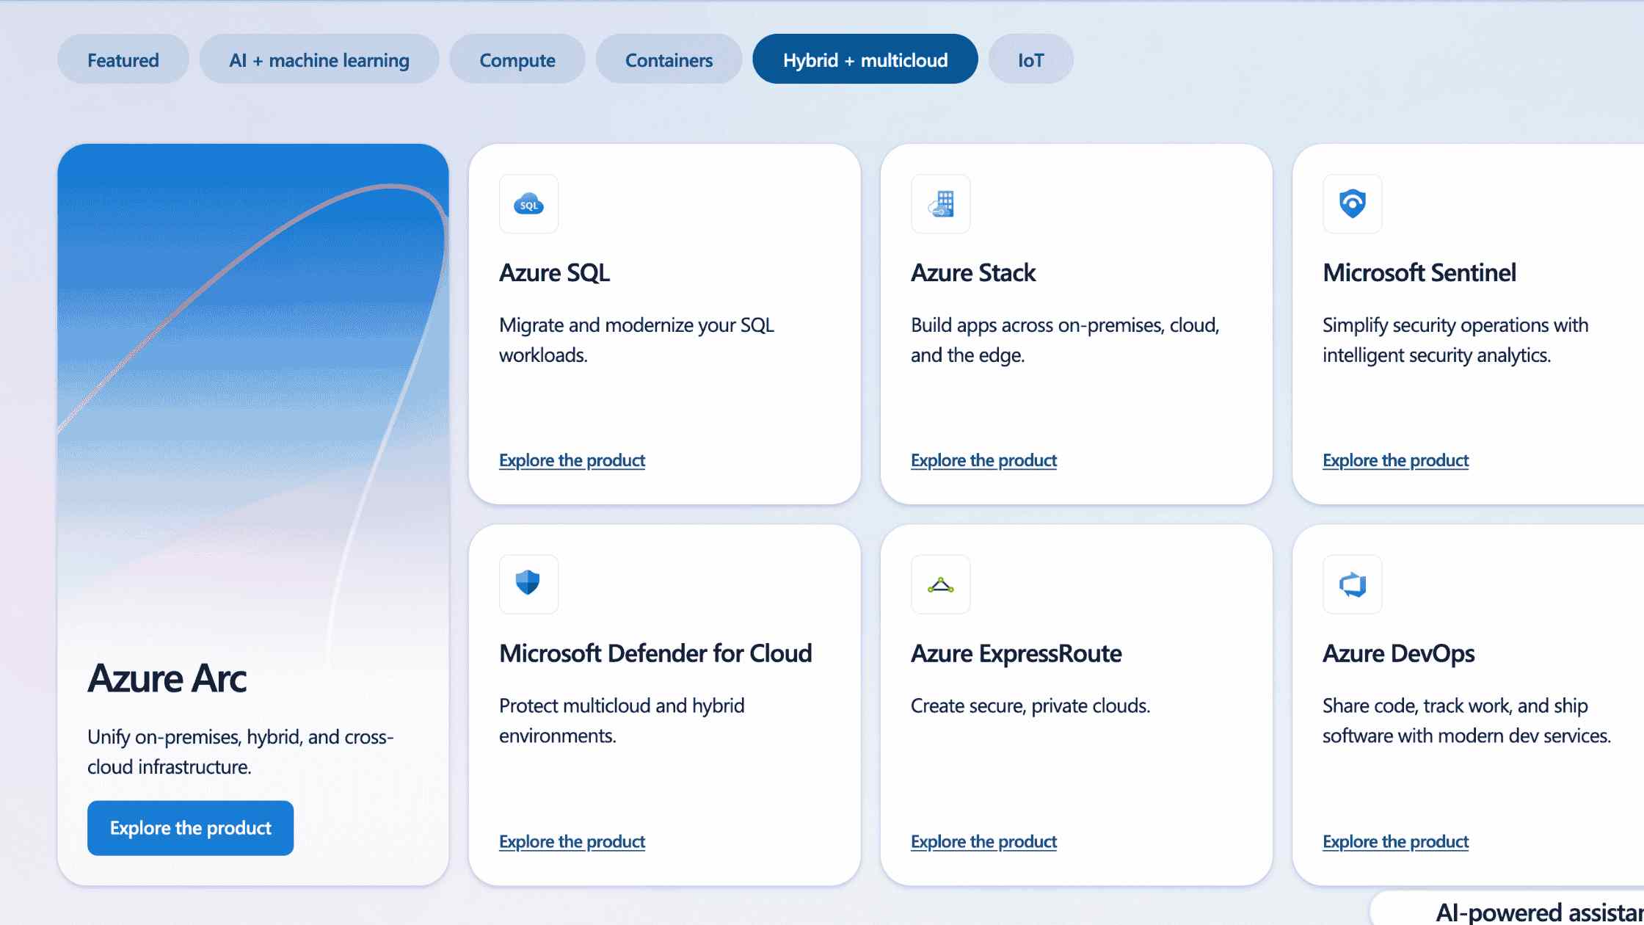
Task: Follow Explore the product link for Azure DevOps
Action: (1395, 841)
